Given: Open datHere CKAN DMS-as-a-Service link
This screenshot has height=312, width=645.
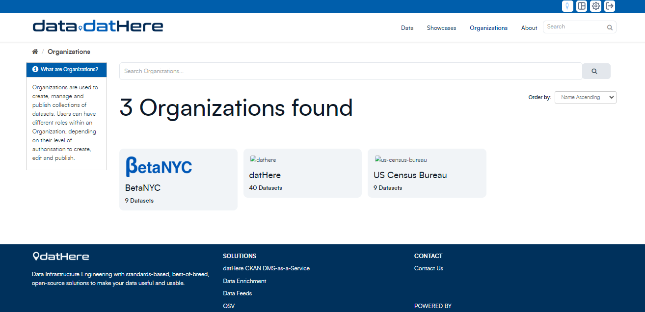Looking at the screenshot, I should coord(266,268).
